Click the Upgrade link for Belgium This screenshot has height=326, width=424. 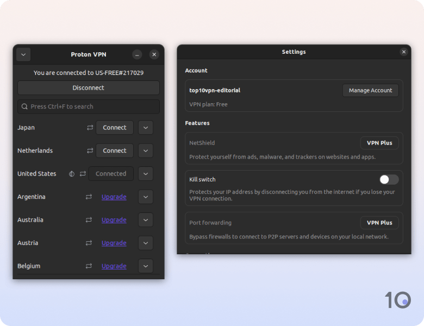[114, 266]
